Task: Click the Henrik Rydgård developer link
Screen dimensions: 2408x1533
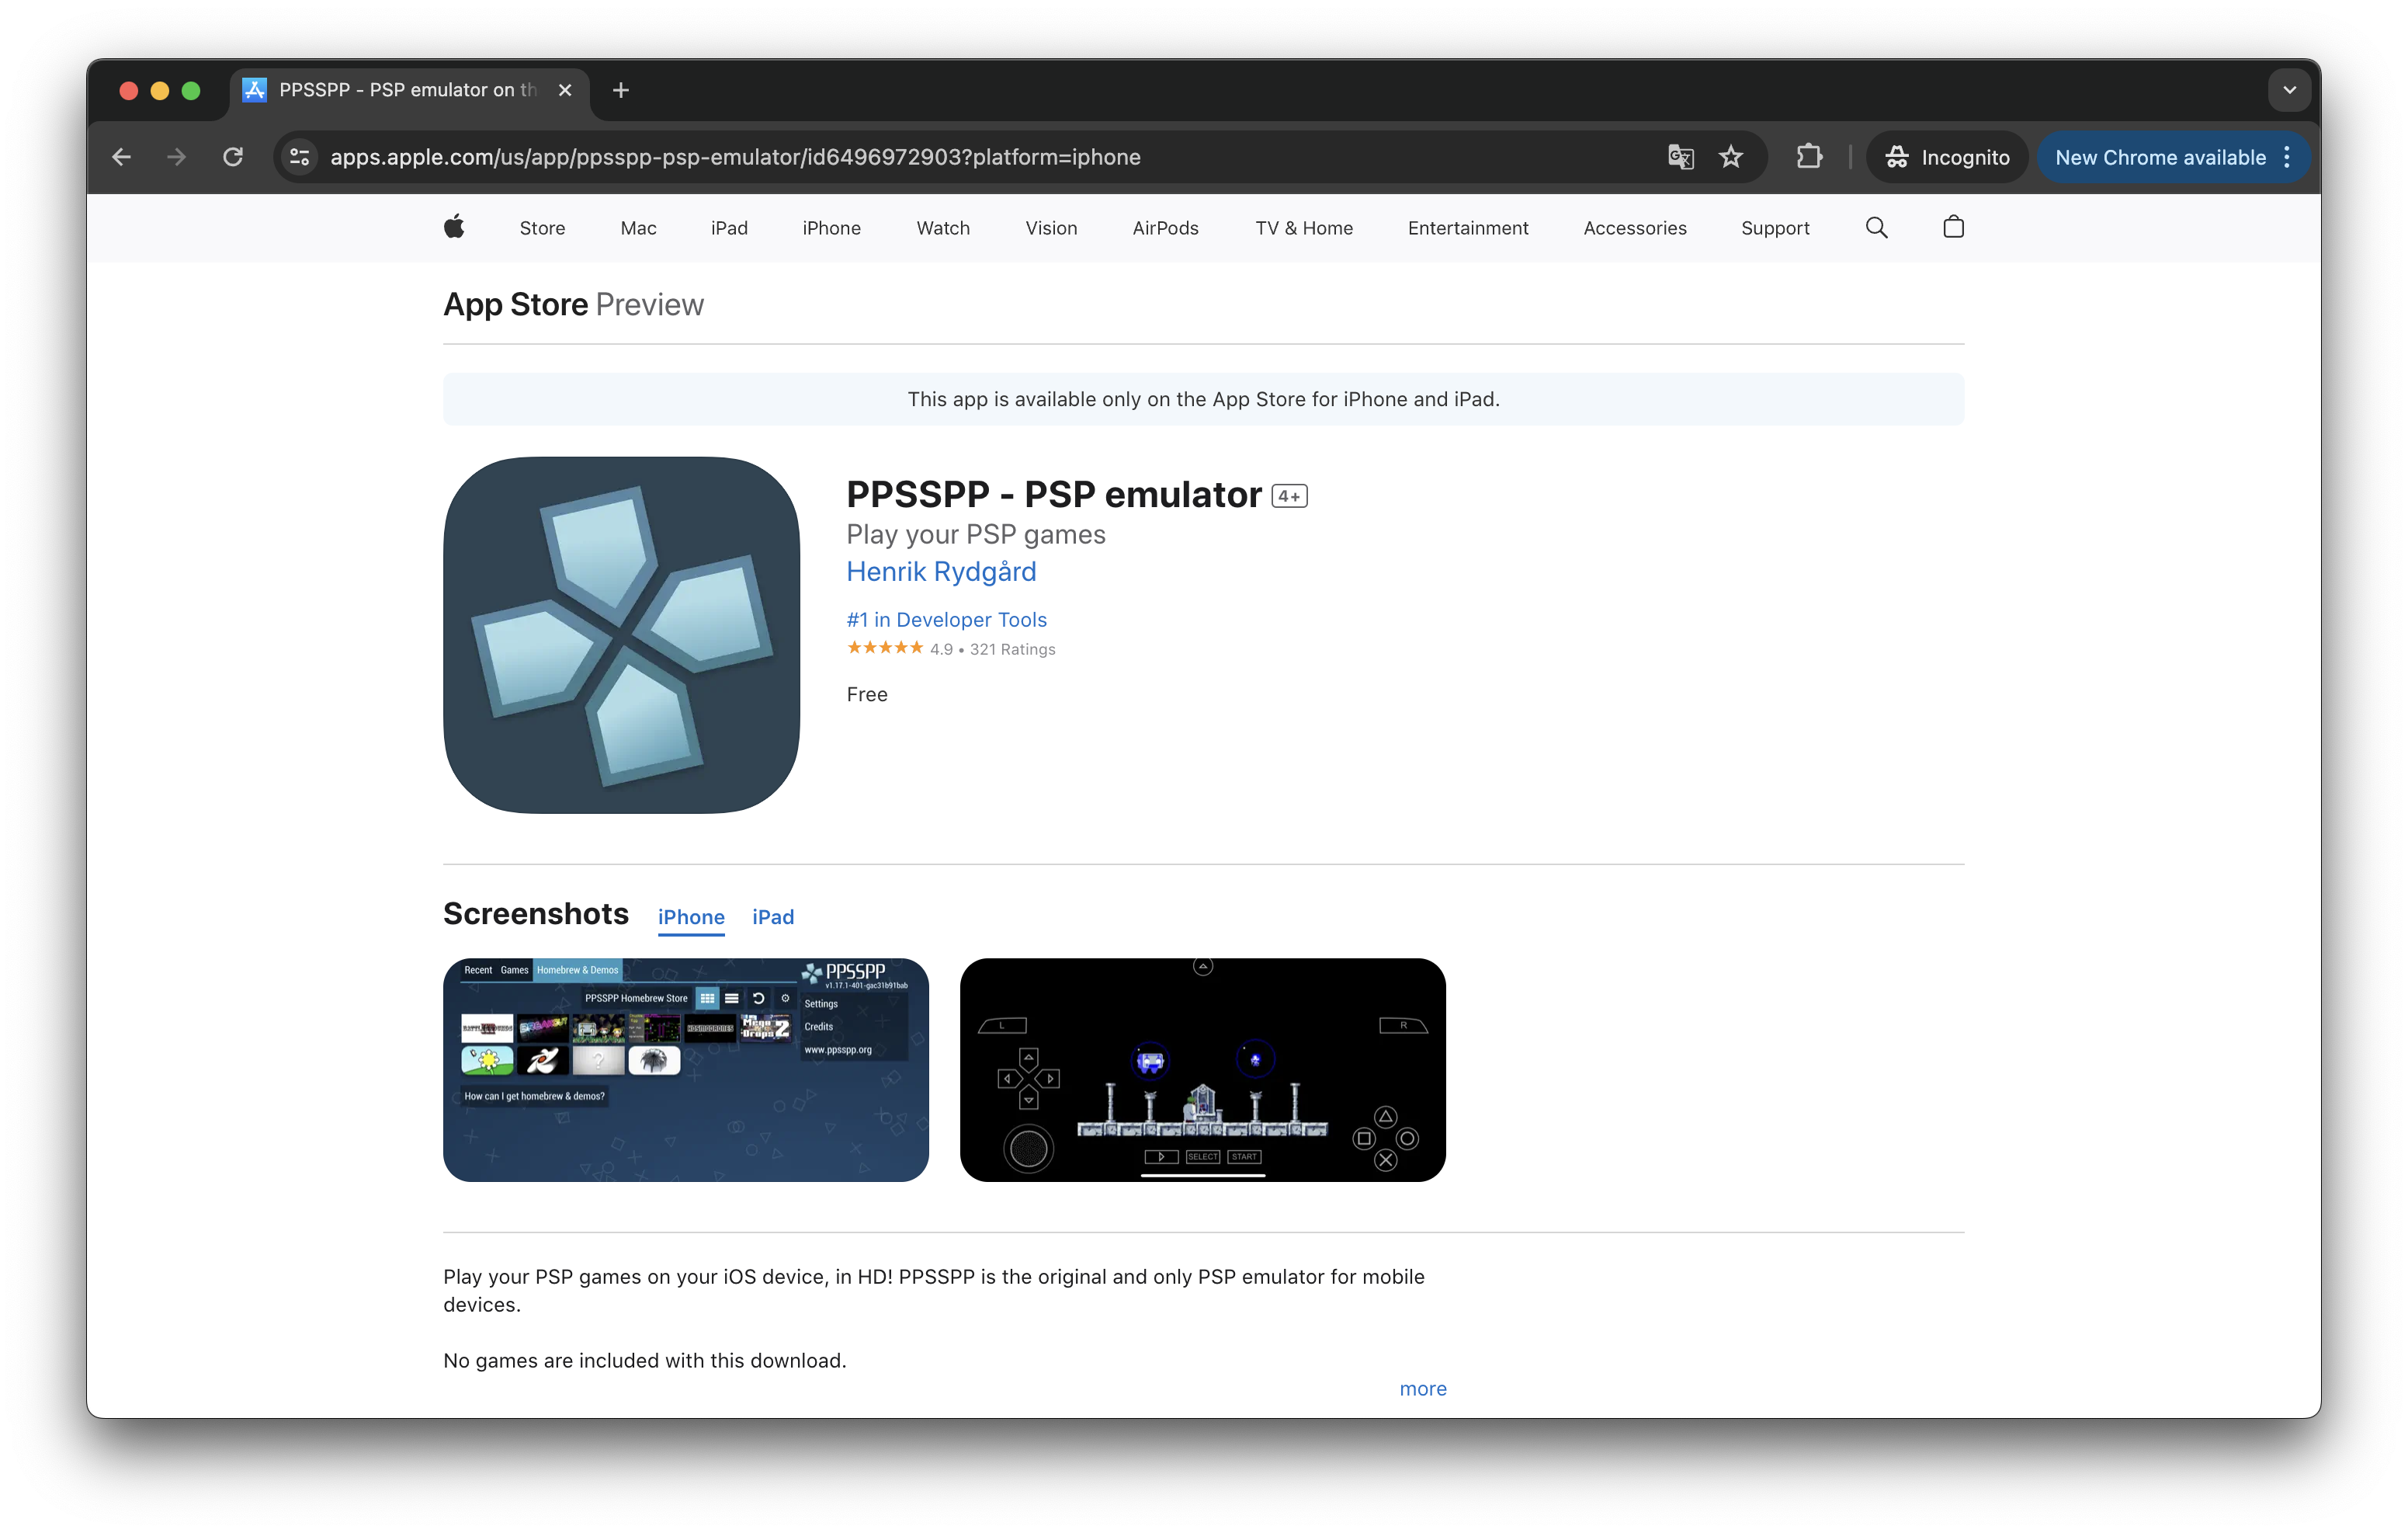Action: point(941,571)
